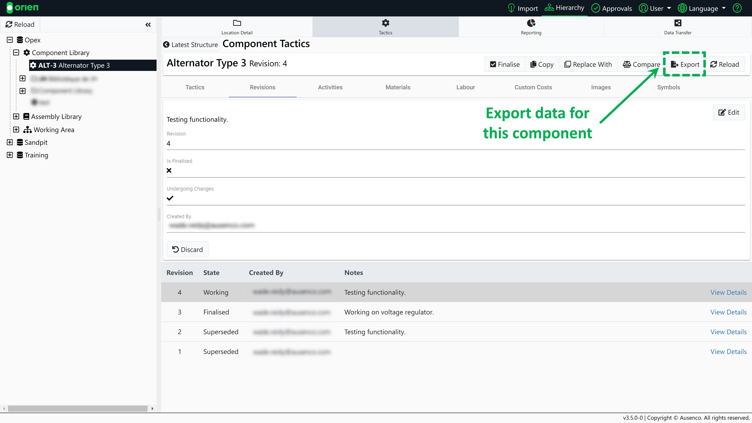The image size is (752, 423).
Task: Switch to the Materials tab
Action: click(398, 87)
